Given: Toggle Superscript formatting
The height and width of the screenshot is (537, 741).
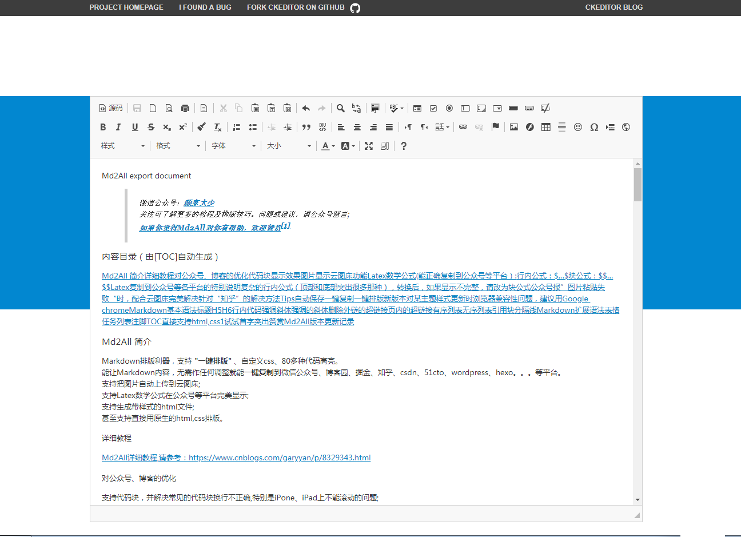Looking at the screenshot, I should click(x=183, y=127).
